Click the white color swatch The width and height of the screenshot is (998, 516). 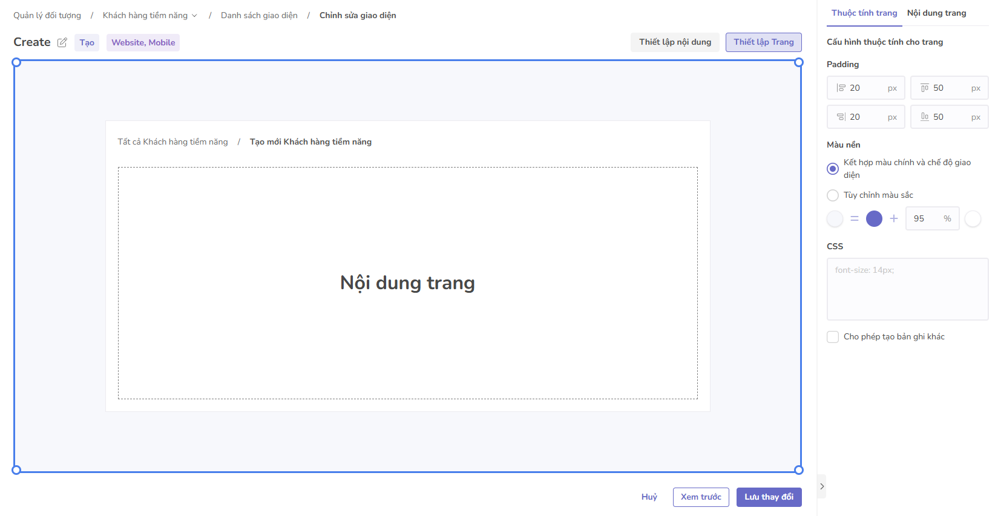click(973, 219)
